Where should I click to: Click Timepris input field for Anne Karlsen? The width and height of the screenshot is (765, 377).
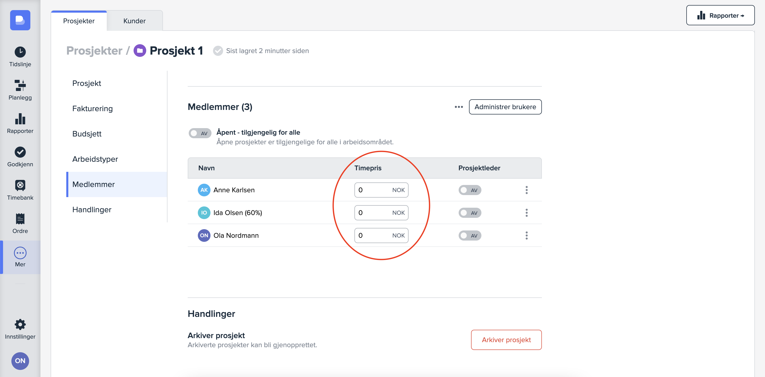point(373,190)
